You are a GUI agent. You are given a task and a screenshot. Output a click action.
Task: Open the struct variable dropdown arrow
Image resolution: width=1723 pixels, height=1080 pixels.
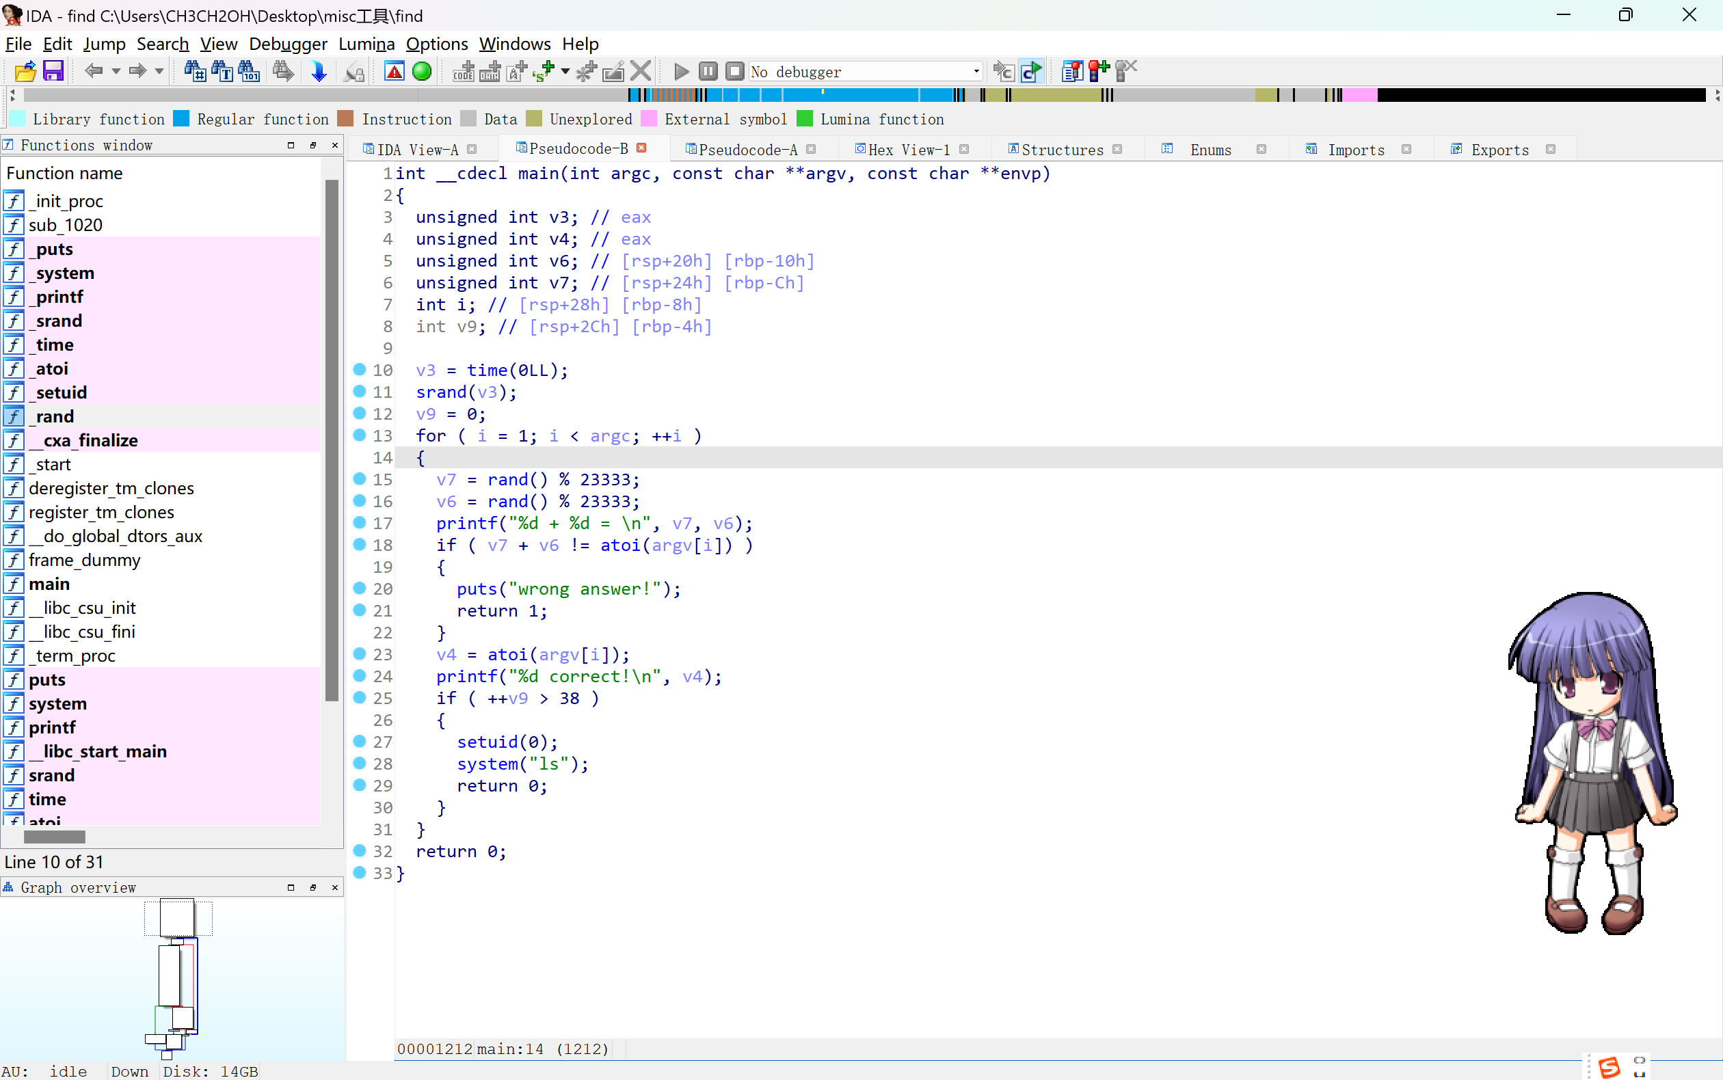pos(565,71)
